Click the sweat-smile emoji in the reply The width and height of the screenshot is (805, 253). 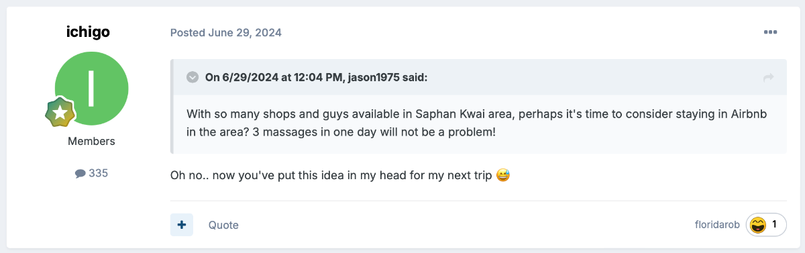pyautogui.click(x=503, y=176)
